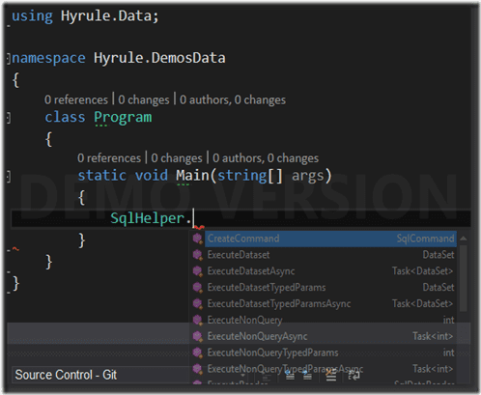Screen dimensions: 481x395
Task: Click the method icon beside ExecuteDatasetTypedParams
Action: pos(197,288)
